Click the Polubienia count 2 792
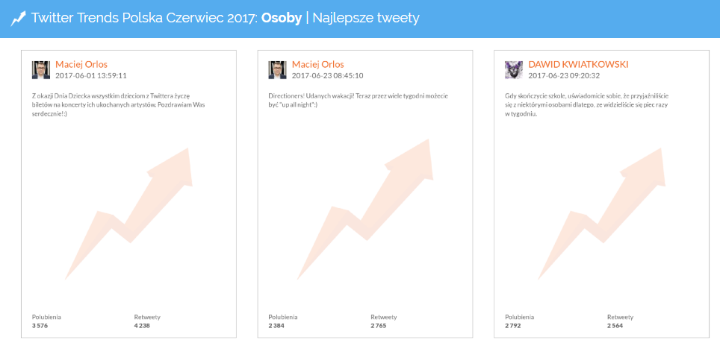The image size is (720, 349). tap(513, 326)
